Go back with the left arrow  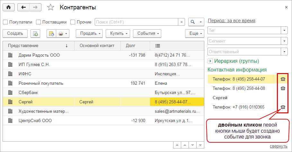tap(23, 7)
